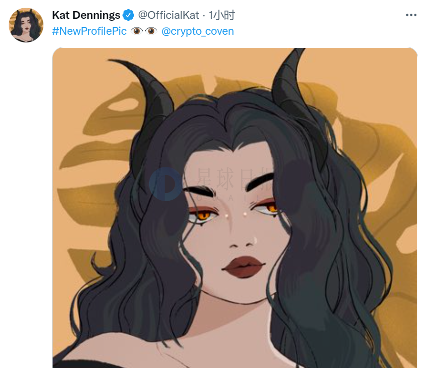425x368 pixels.
Task: Open the @crypto_coven mention
Action: [197, 31]
